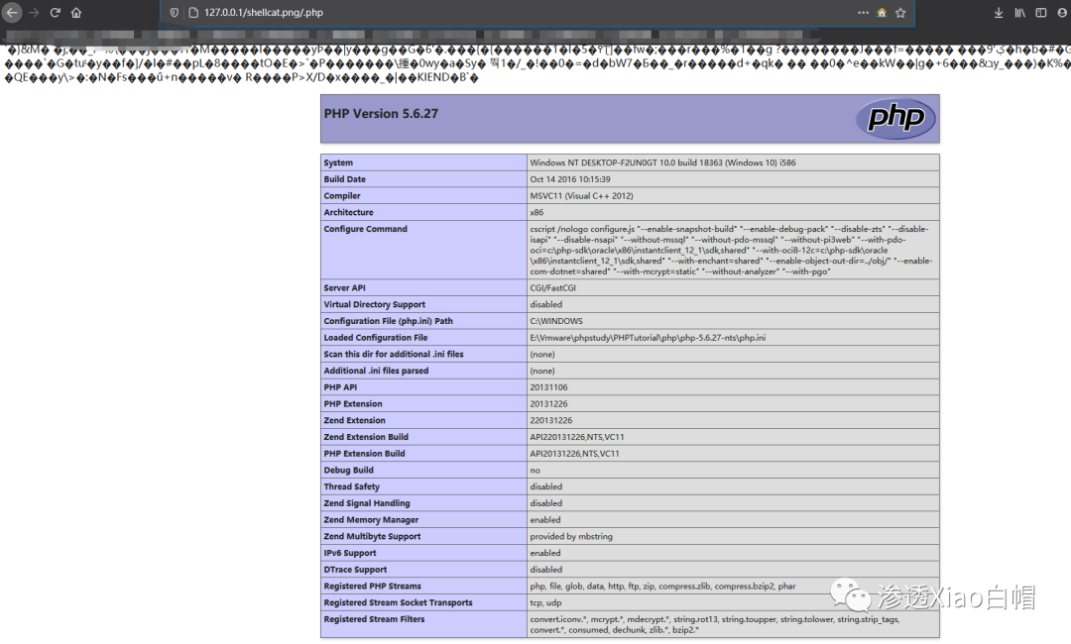Image resolution: width=1071 pixels, height=644 pixels.
Task: Click the 'Build Date' row label
Action: (345, 179)
